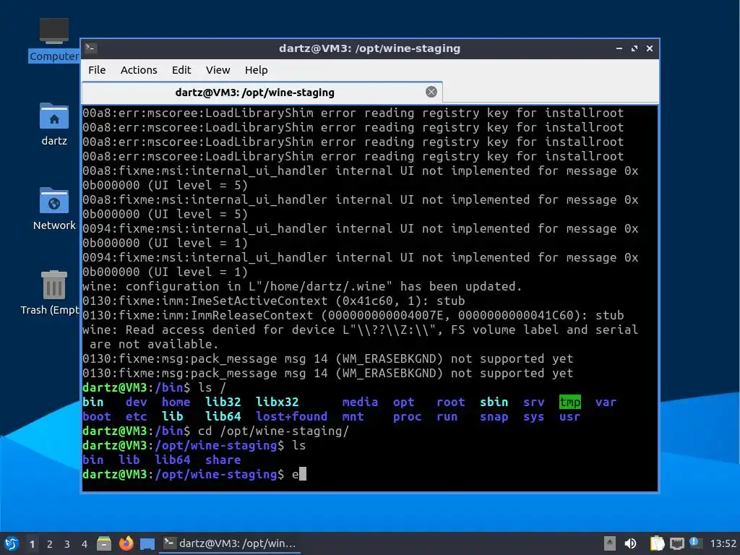Click the update notifier tray icon
Image resolution: width=740 pixels, height=555 pixels.
pos(696,543)
